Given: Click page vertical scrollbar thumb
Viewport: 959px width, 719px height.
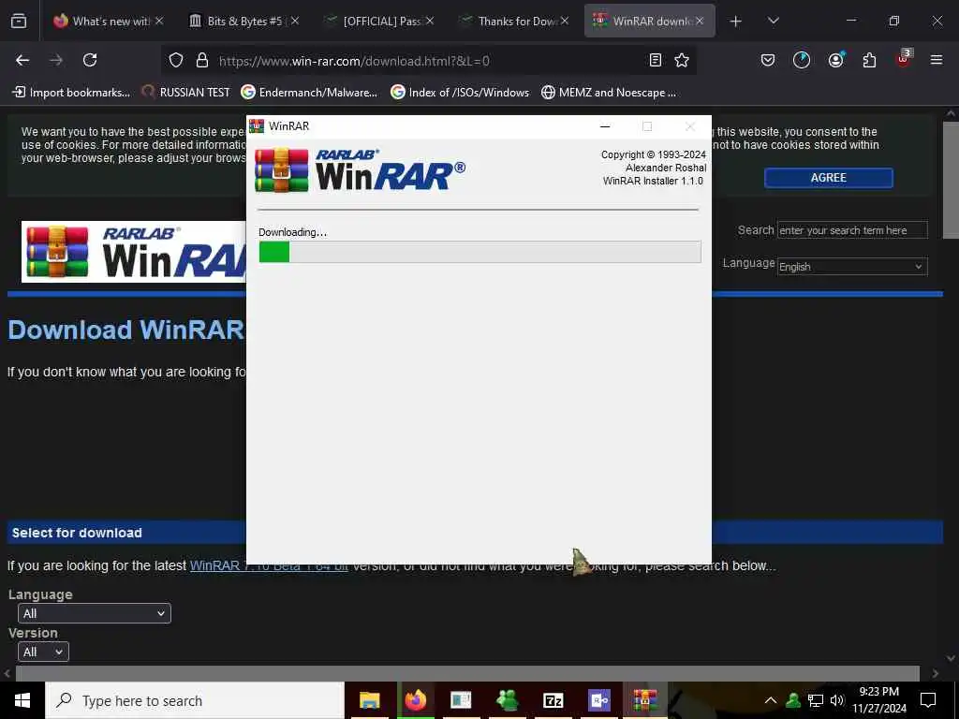Looking at the screenshot, I should (951, 180).
